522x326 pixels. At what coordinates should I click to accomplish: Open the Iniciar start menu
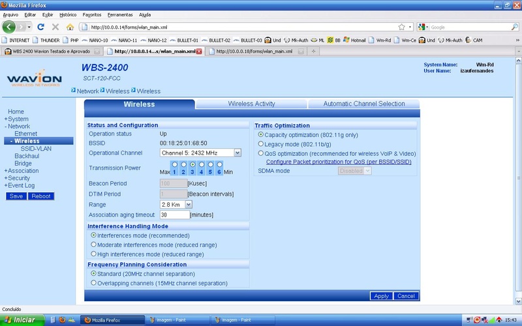pos(22,320)
